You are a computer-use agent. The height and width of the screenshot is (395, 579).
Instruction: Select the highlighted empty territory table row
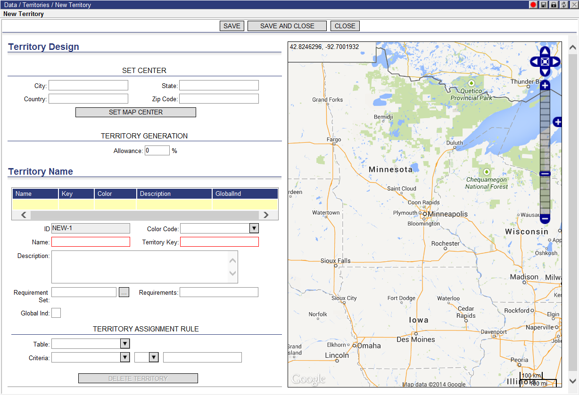point(145,204)
